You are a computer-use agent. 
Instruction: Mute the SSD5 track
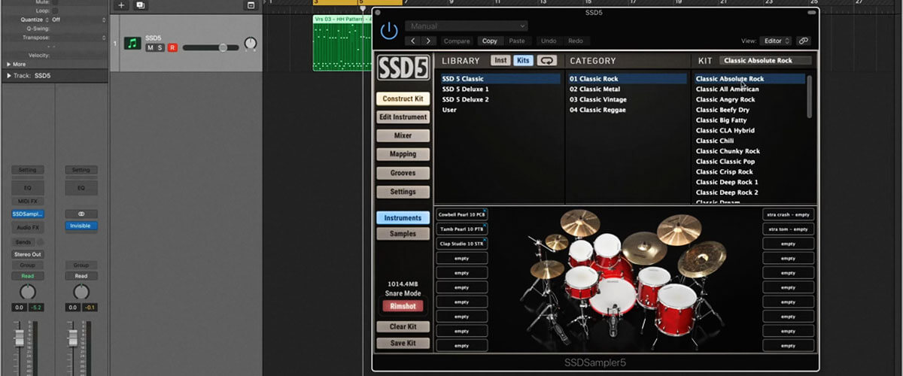pyautogui.click(x=150, y=47)
